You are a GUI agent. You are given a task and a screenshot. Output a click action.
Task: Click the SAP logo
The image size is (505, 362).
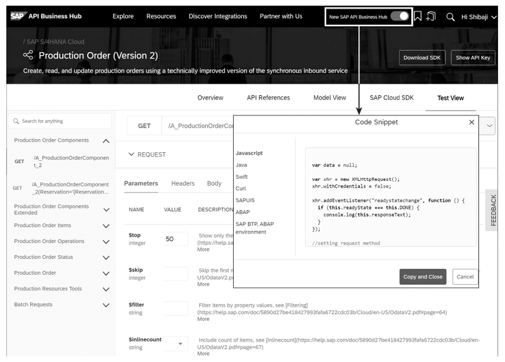click(17, 16)
